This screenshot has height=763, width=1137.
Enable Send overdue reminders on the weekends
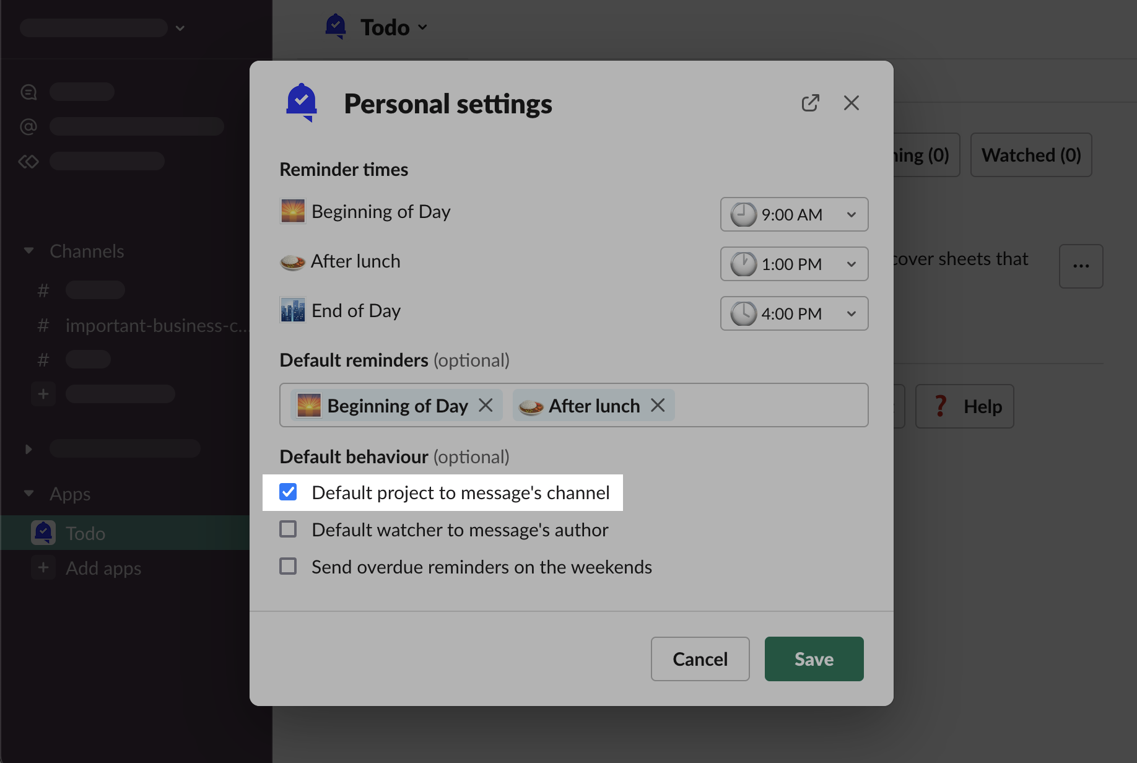click(x=288, y=567)
